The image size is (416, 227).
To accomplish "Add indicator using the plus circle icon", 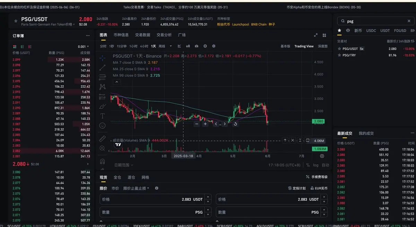I will [x=205, y=46].
